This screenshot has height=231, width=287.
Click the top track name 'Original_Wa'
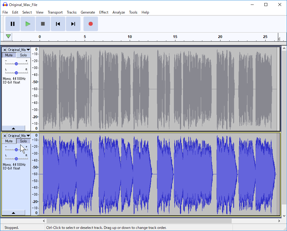pyautogui.click(x=17, y=50)
